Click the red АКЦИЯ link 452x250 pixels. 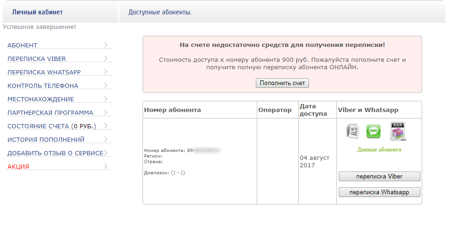(18, 167)
